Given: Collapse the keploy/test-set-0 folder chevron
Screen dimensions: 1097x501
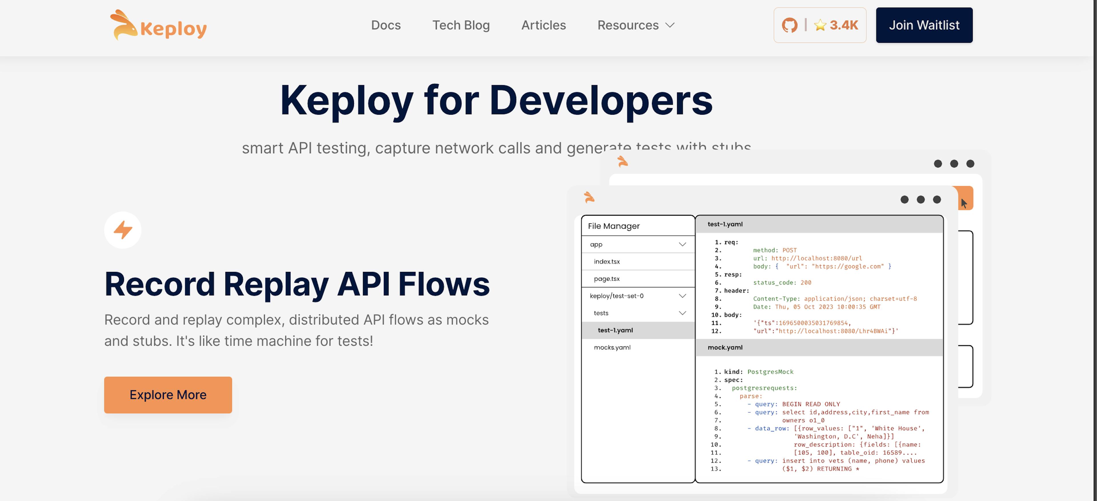Looking at the screenshot, I should click(x=682, y=296).
